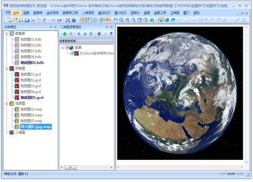Adjust the layer transparency slider
This screenshot has height=182, width=253.
95,40
